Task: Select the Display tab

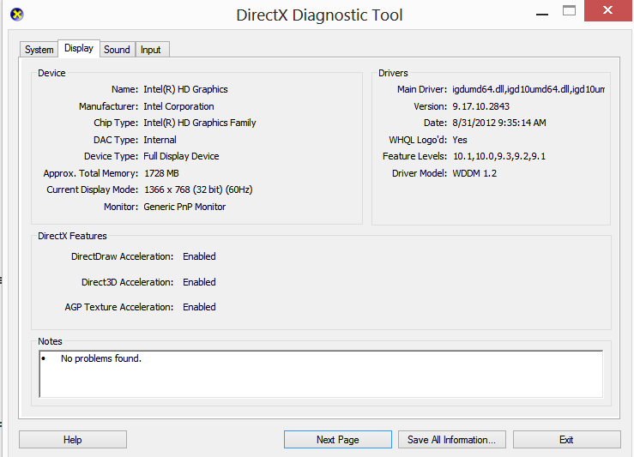Action: pyautogui.click(x=79, y=48)
